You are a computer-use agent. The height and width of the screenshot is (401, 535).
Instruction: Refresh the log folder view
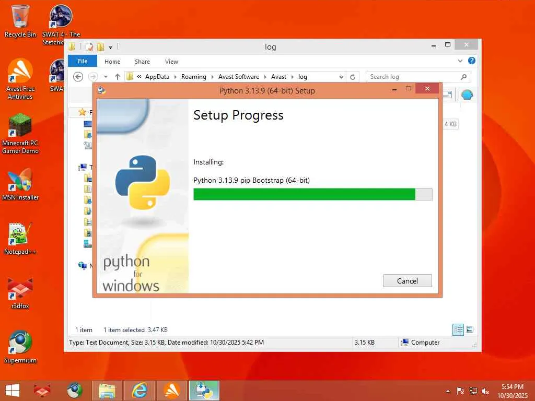(353, 77)
